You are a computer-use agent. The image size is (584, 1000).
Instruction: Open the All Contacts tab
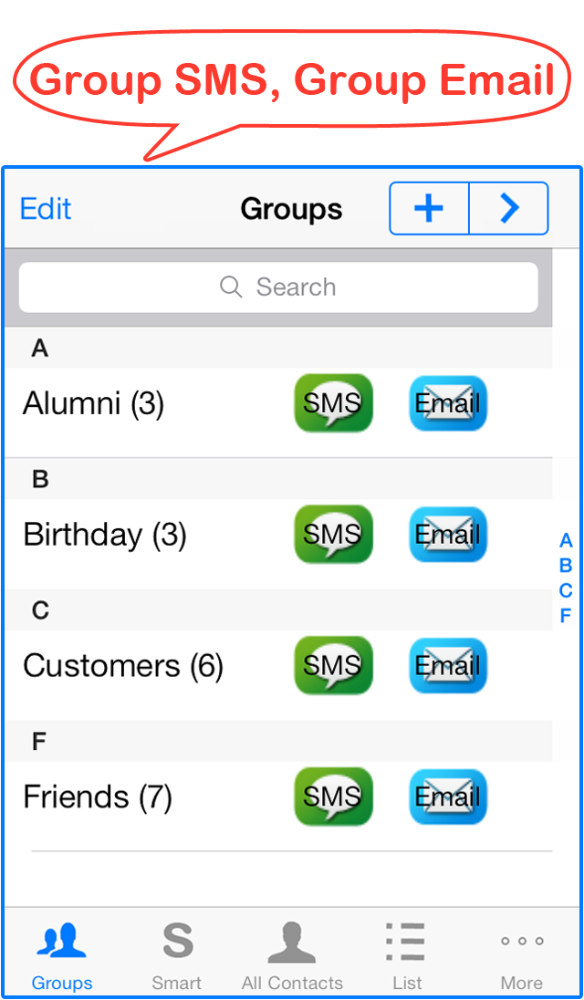click(x=292, y=955)
